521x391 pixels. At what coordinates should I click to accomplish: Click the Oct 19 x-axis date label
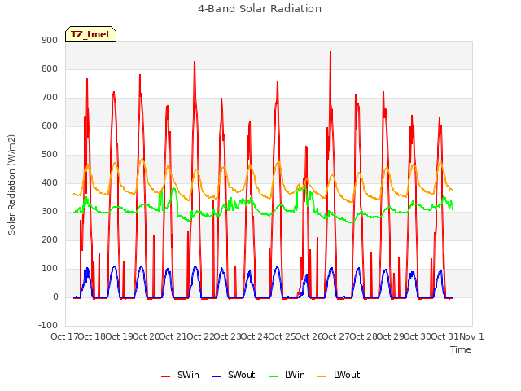120,336
